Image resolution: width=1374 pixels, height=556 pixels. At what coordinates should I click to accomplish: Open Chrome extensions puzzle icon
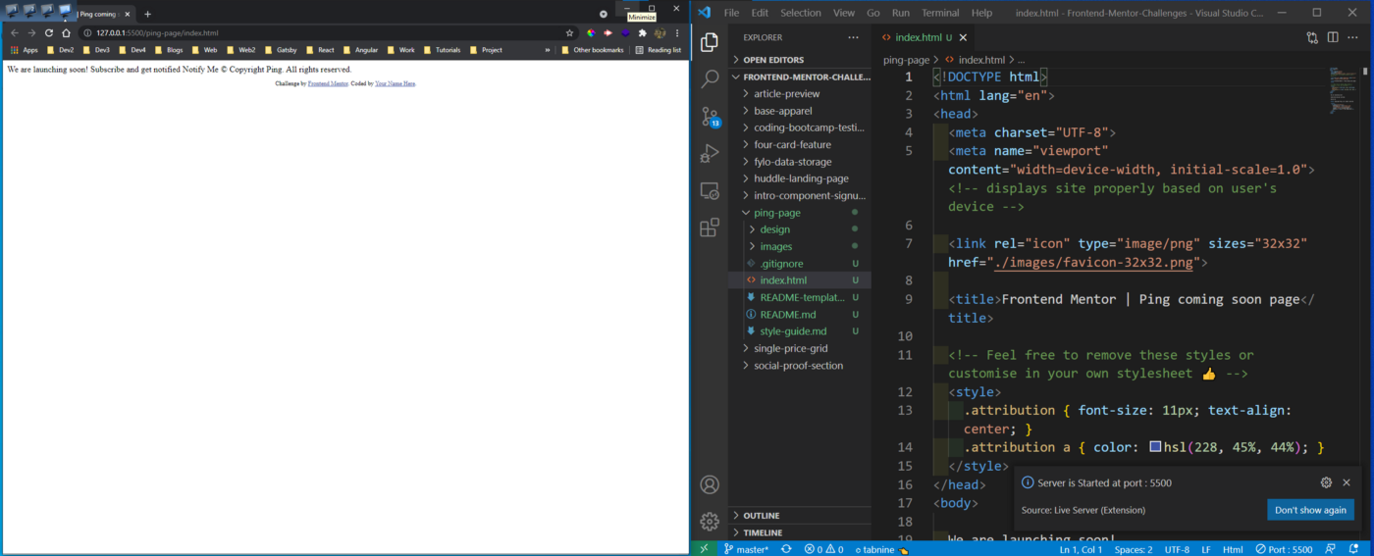point(643,32)
